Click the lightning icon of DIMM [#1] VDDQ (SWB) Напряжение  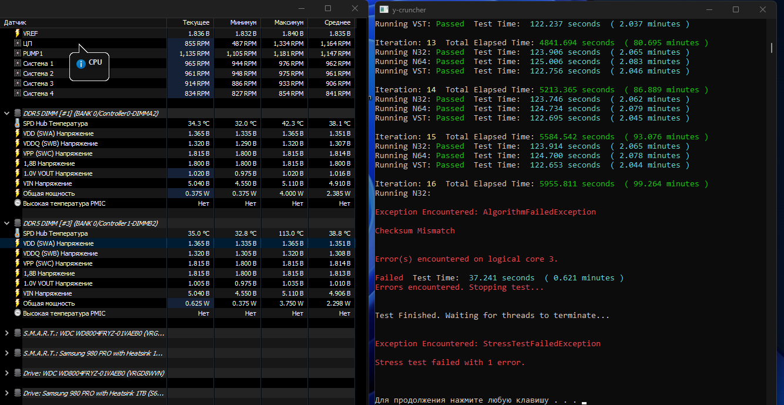[x=17, y=143]
